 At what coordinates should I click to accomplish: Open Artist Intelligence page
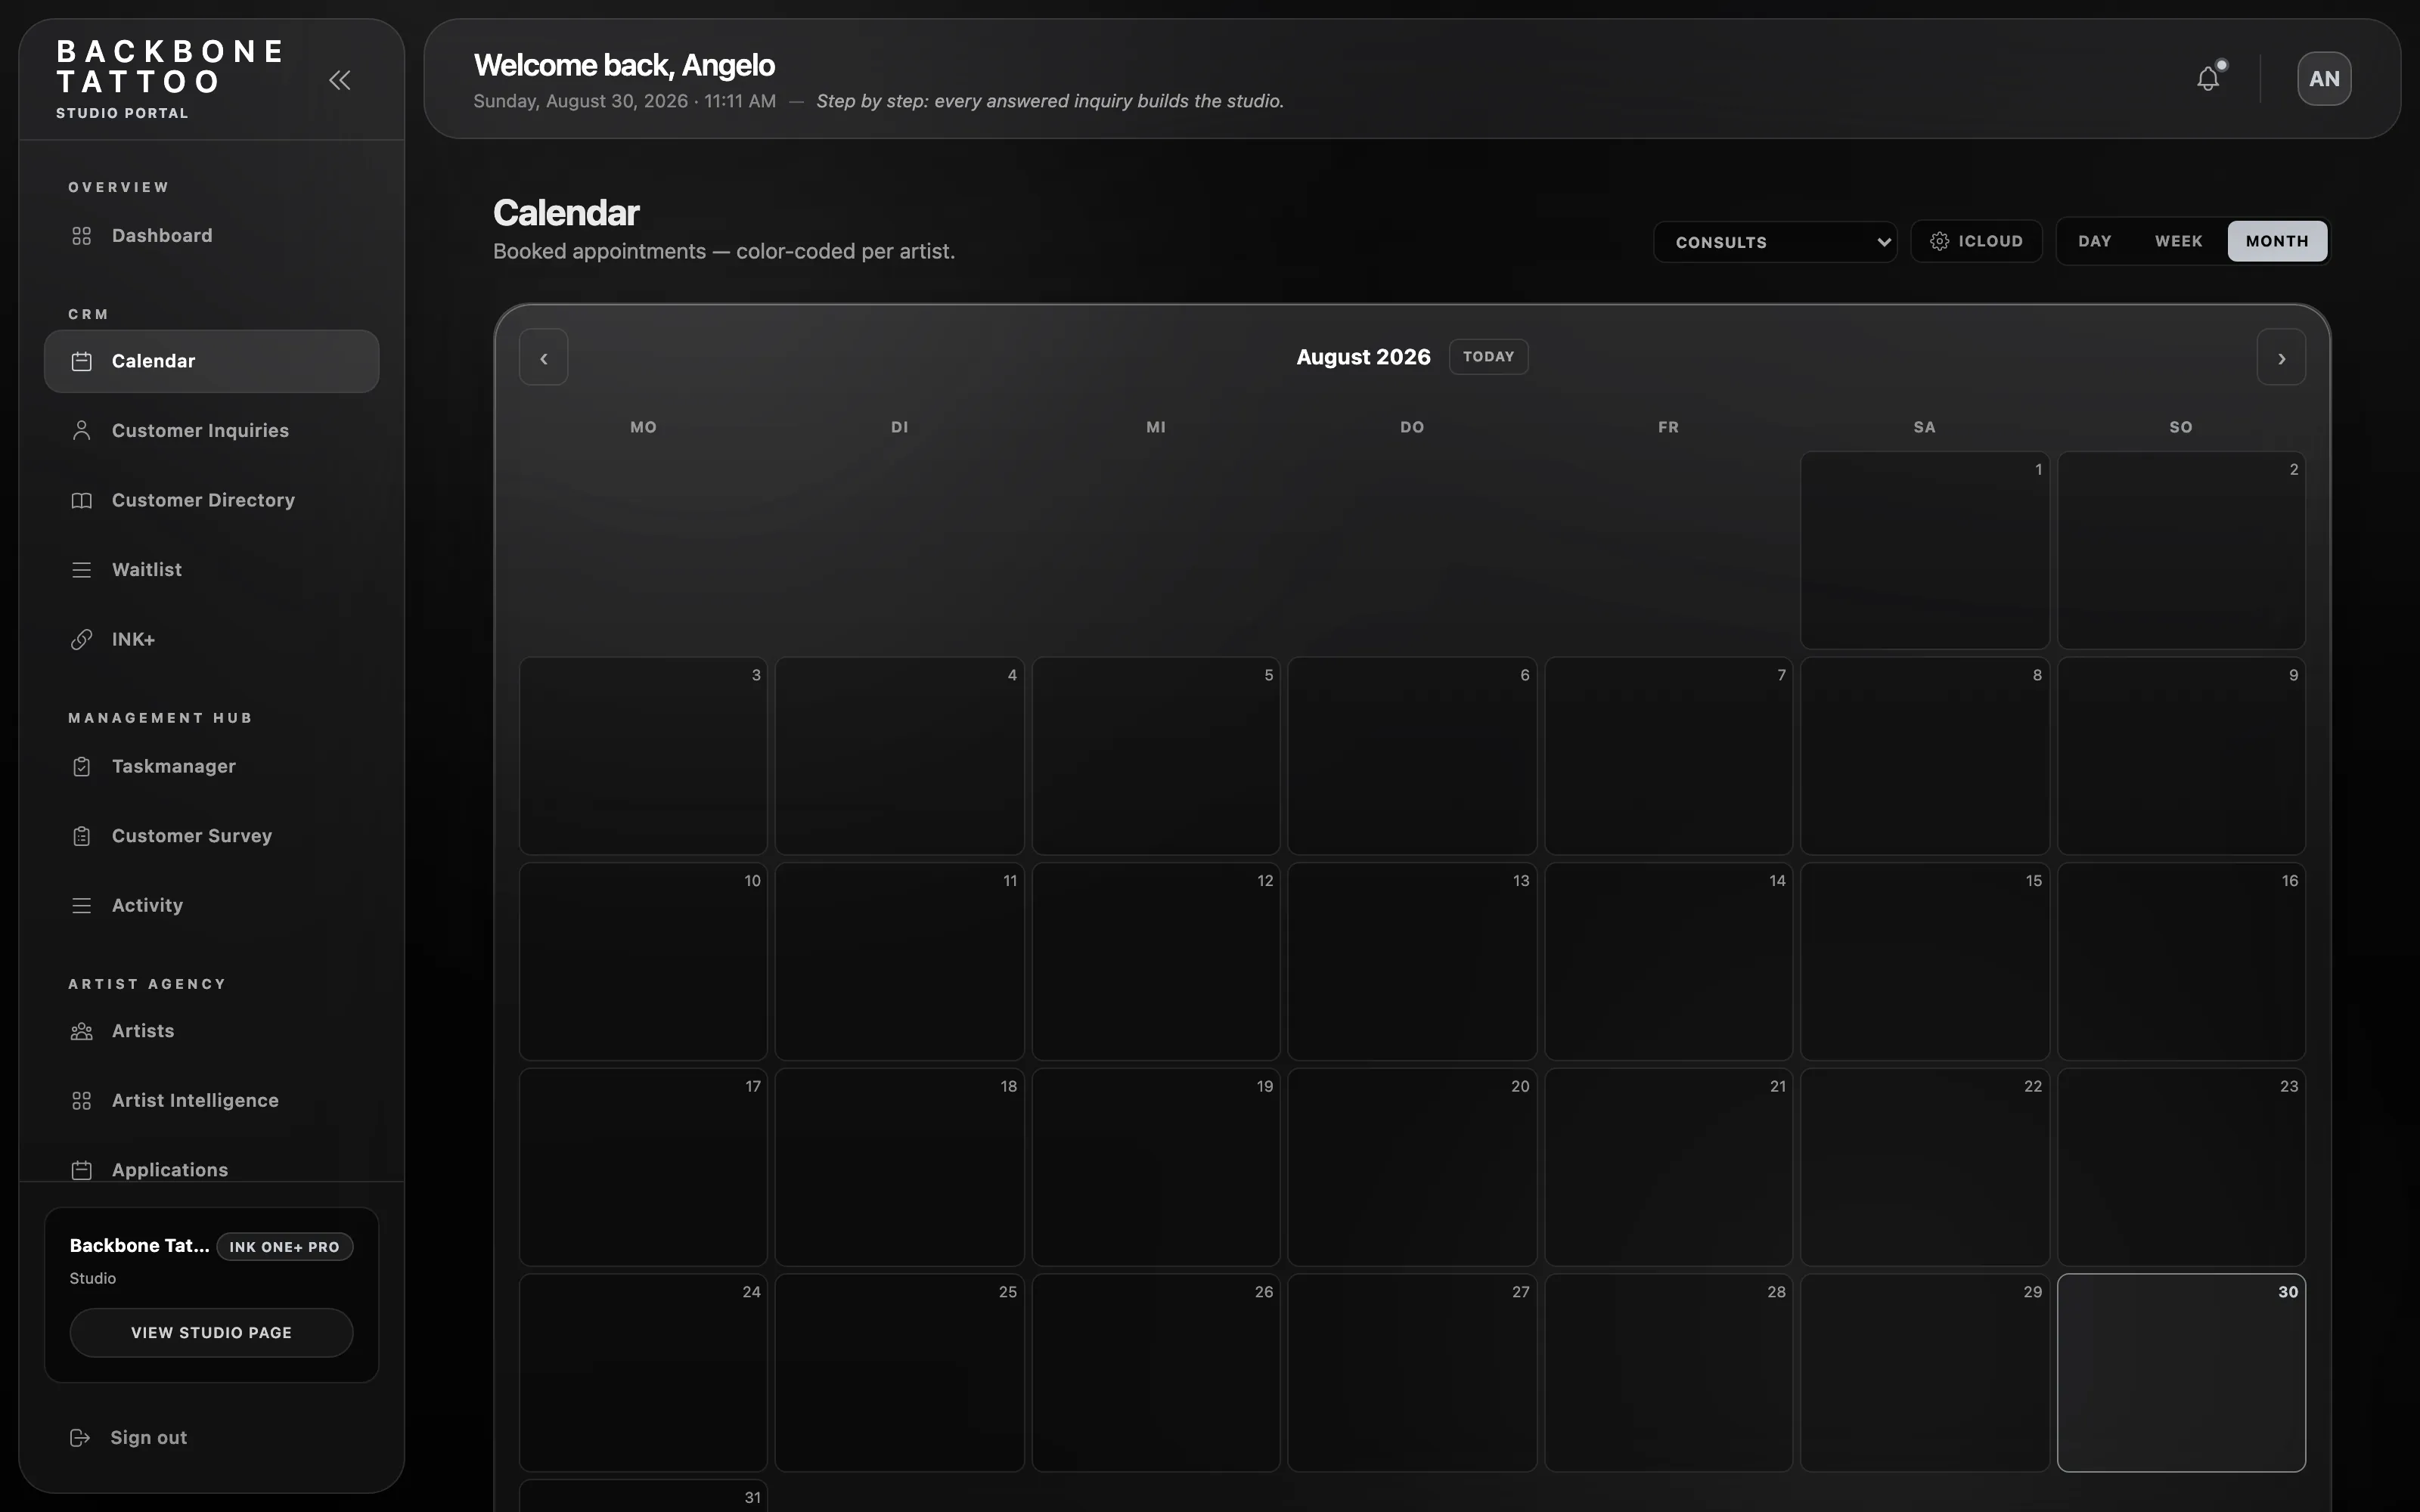[x=211, y=1101]
